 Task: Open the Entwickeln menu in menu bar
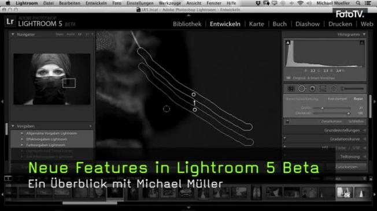96,3
